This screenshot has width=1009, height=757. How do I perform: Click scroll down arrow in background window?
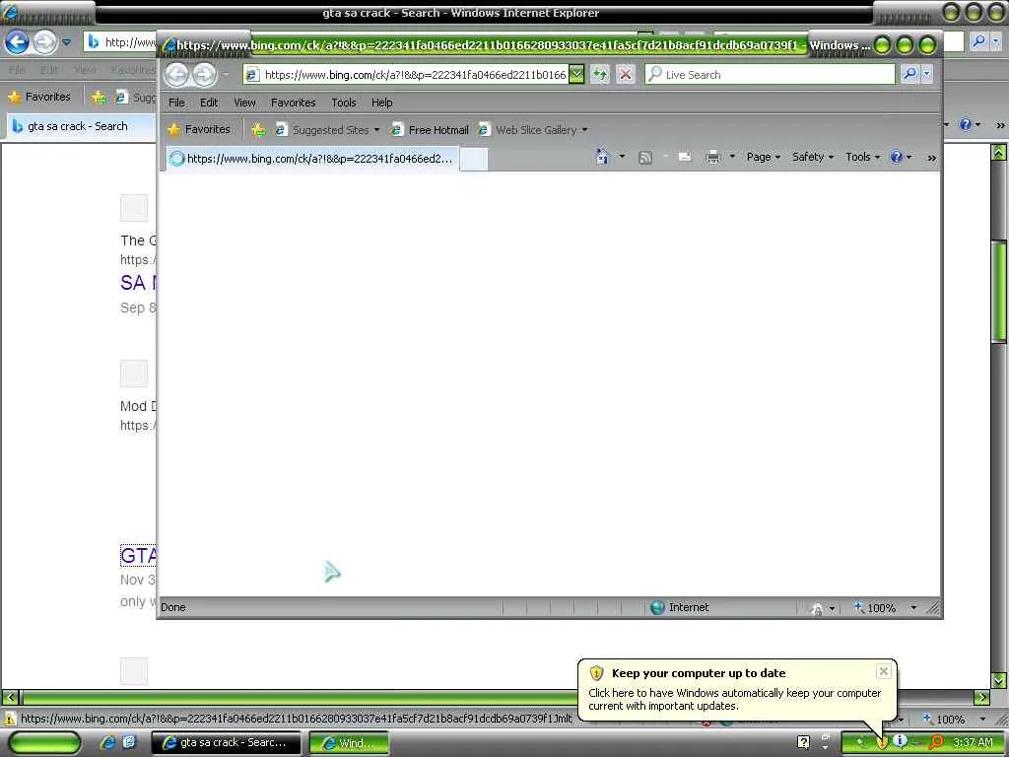(x=999, y=680)
